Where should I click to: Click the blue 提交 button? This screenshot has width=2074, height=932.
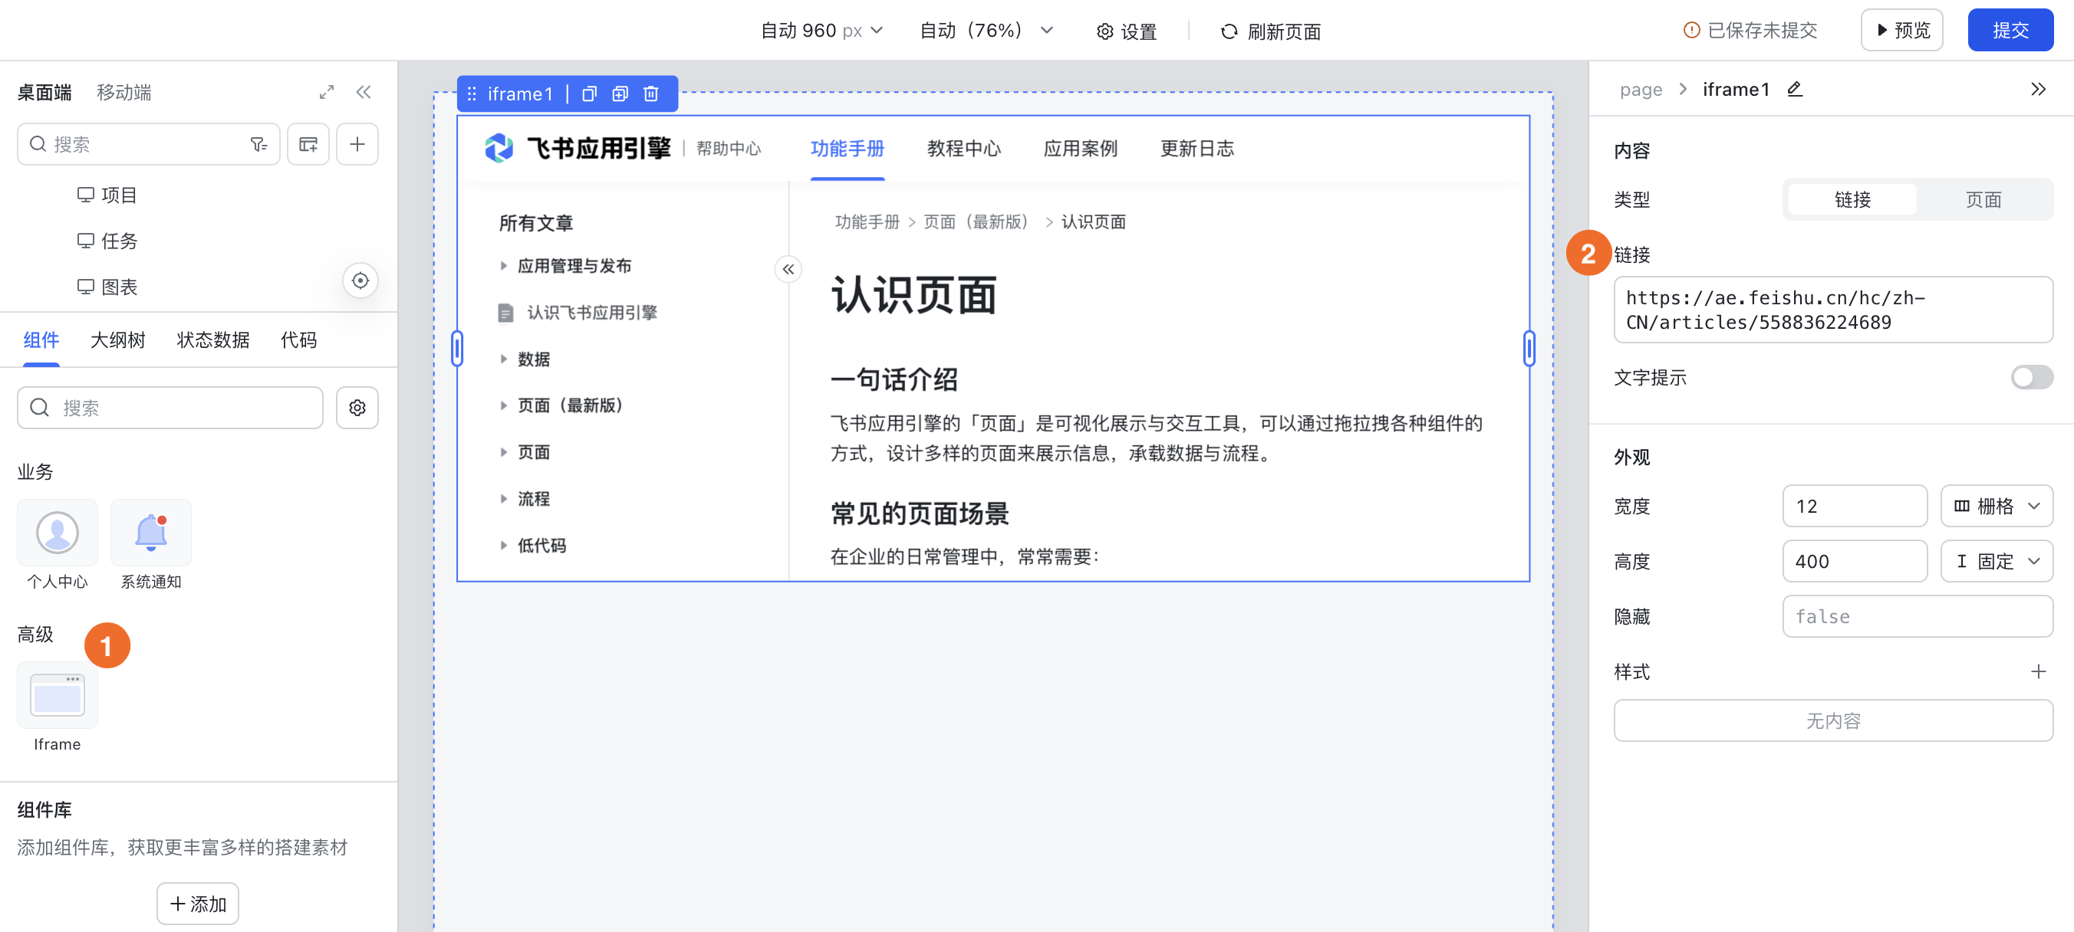(2010, 31)
